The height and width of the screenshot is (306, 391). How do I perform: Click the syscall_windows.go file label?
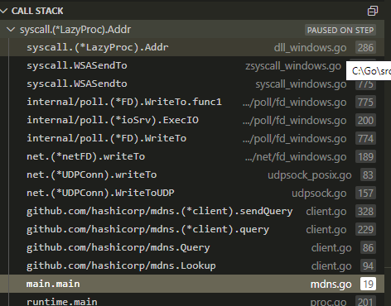(301, 84)
